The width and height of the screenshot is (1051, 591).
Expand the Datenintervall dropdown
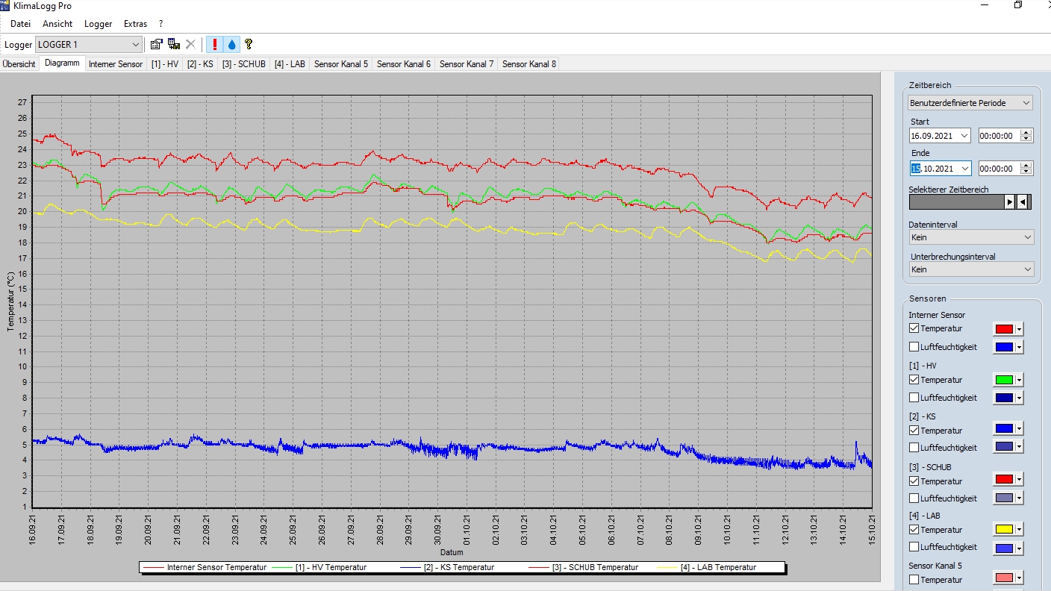(x=970, y=237)
